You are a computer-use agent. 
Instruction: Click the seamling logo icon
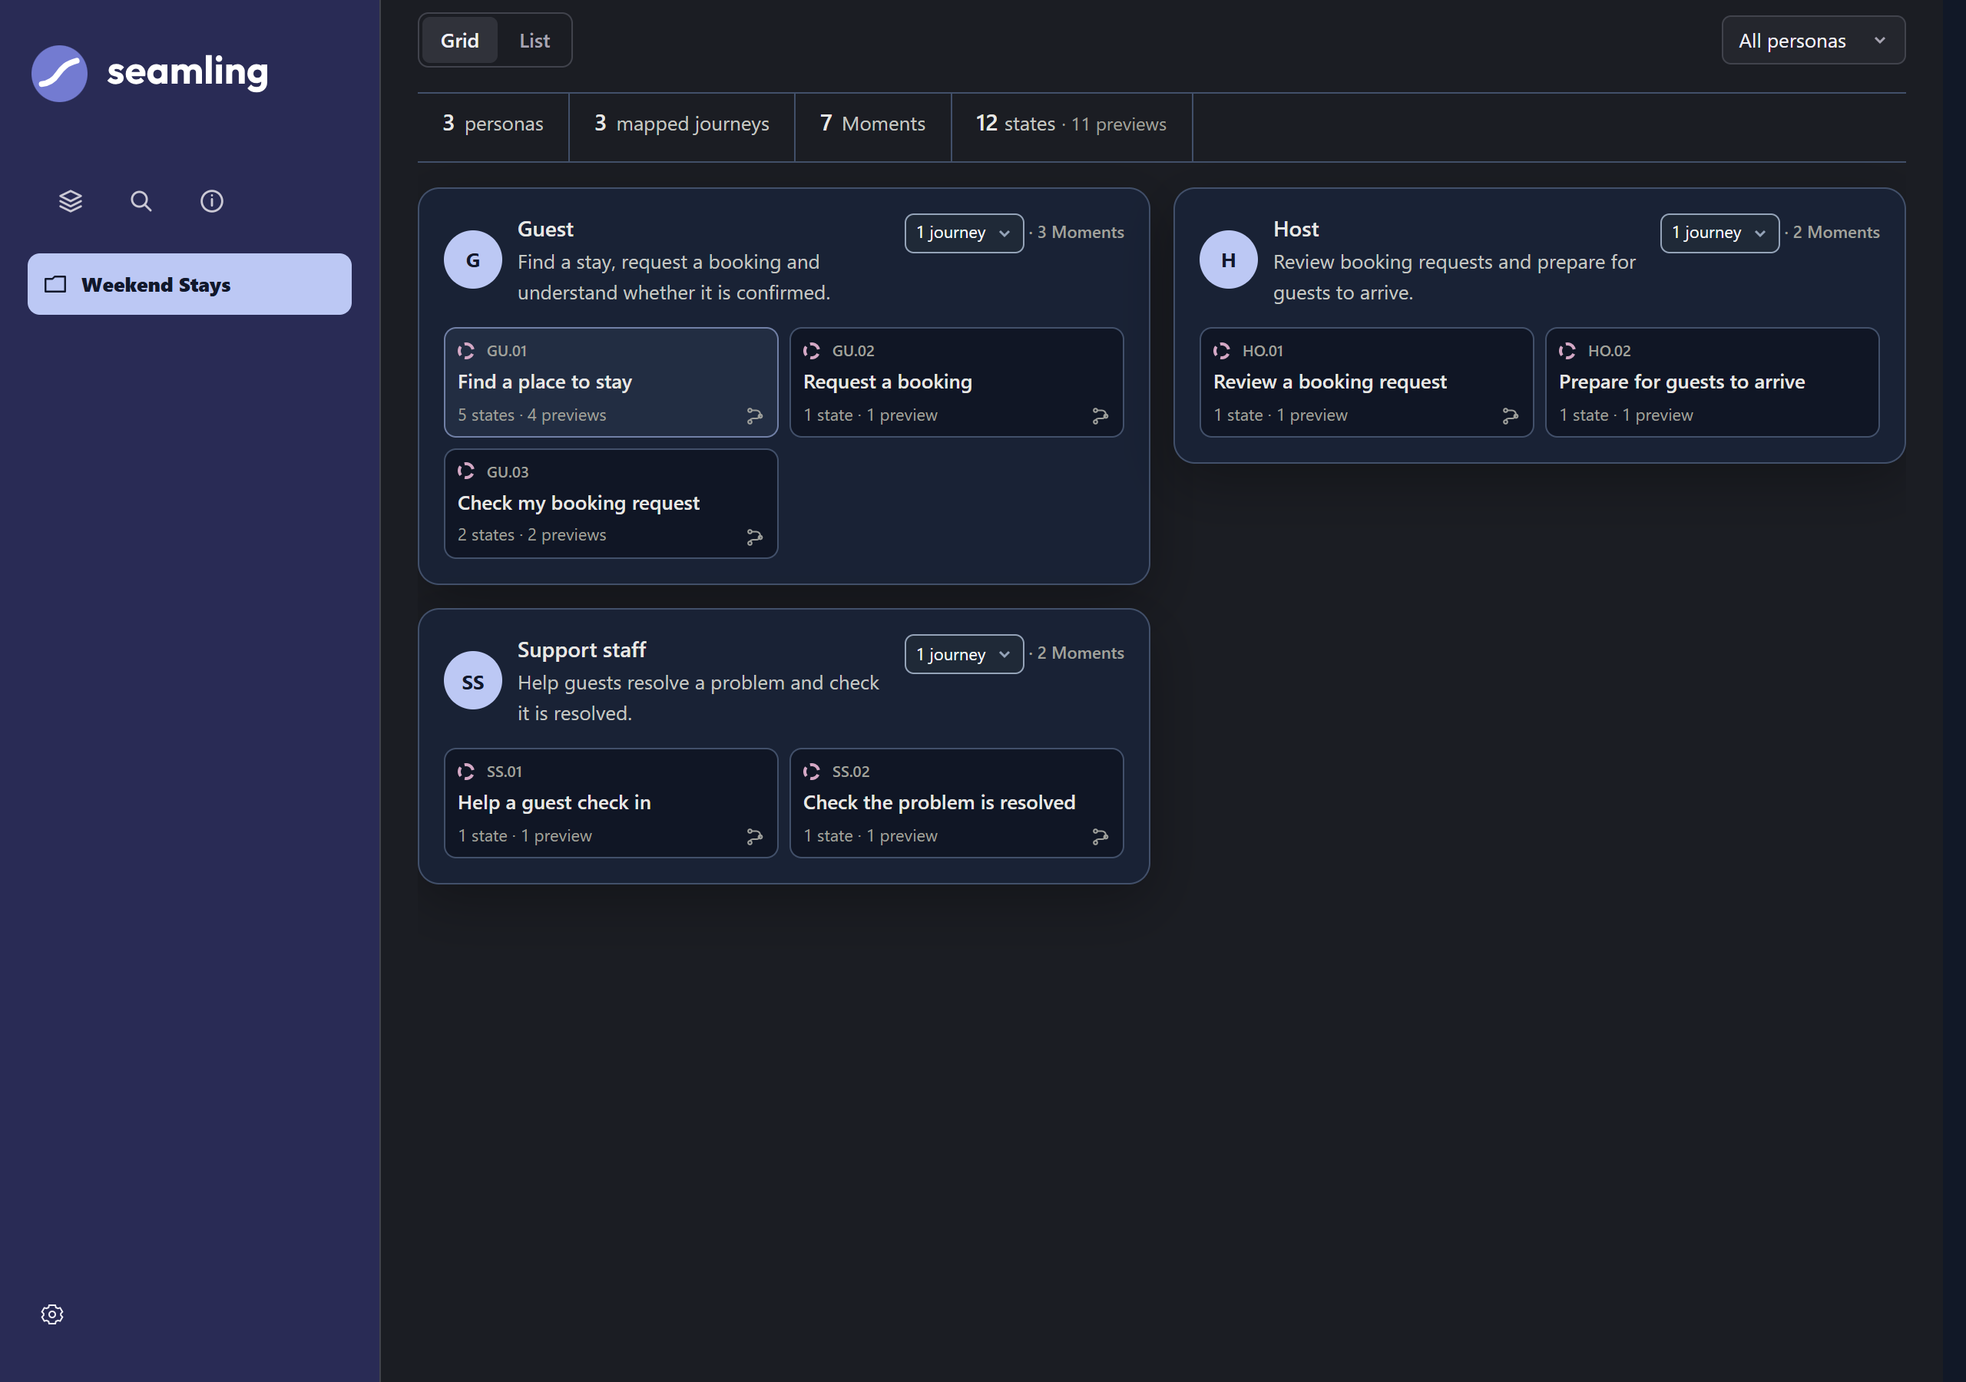(59, 73)
